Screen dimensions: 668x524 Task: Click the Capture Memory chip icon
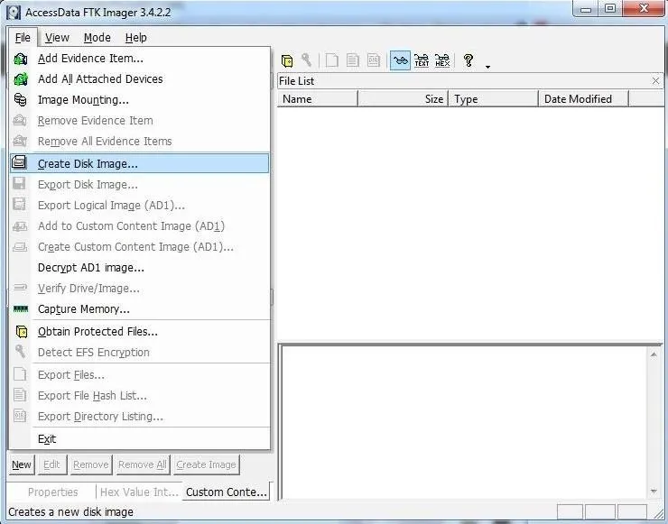point(21,309)
